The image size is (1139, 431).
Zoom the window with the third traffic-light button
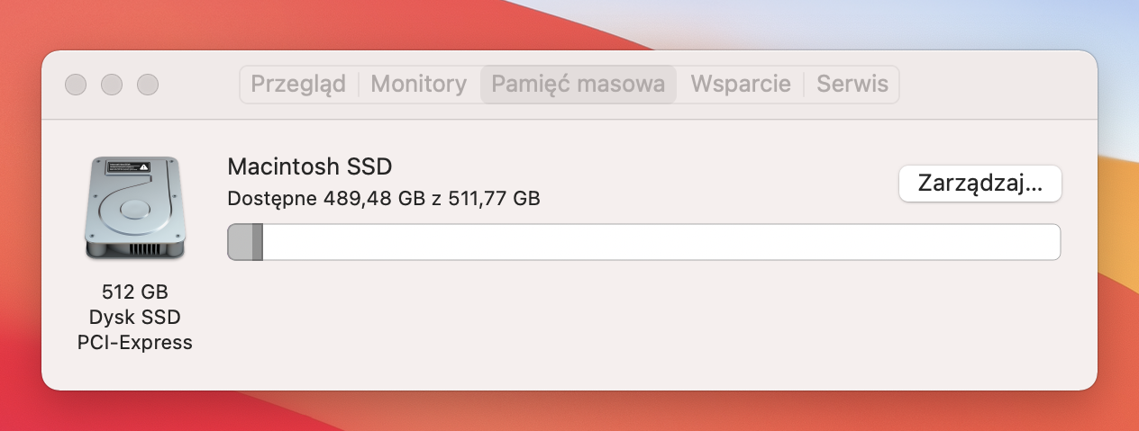pyautogui.click(x=148, y=85)
